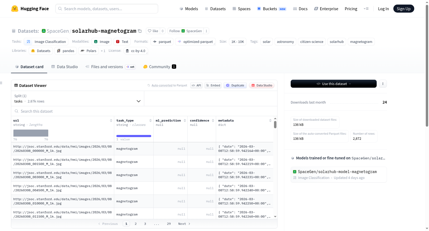The image size is (429, 231).
Task: Expand the Split tasks dropdown
Action: tap(77, 98)
